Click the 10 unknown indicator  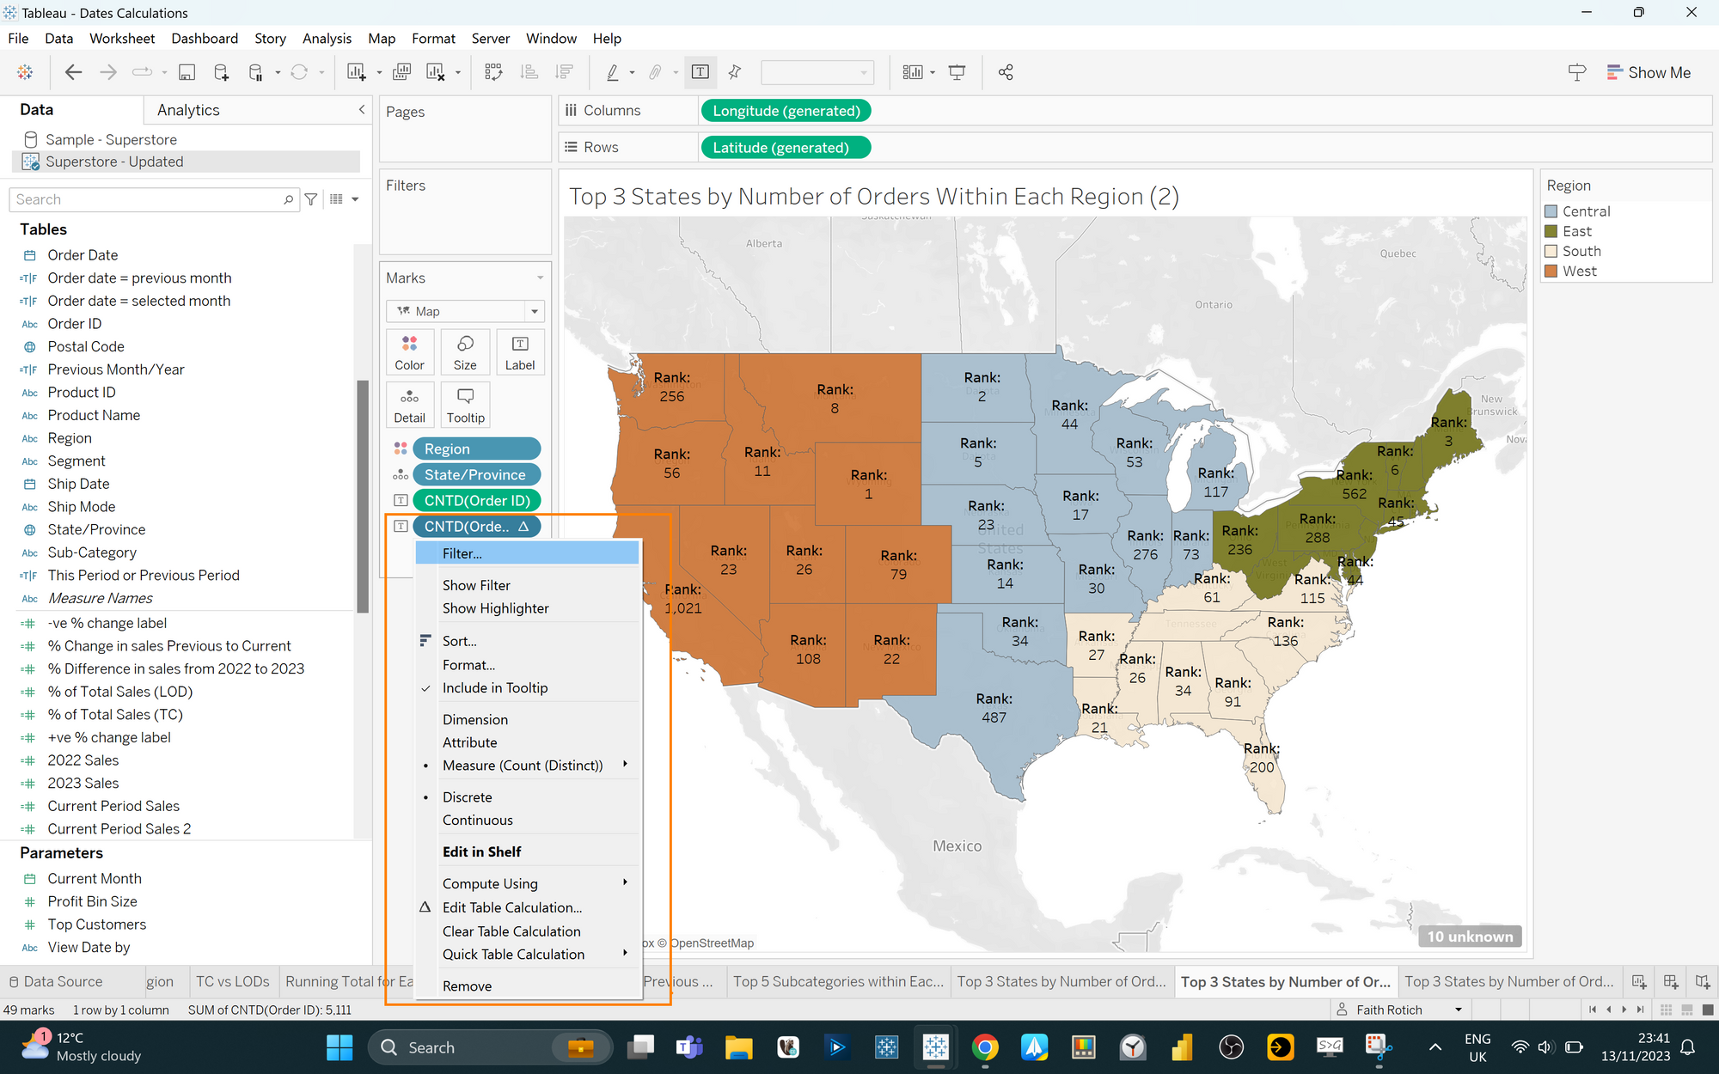(1470, 937)
